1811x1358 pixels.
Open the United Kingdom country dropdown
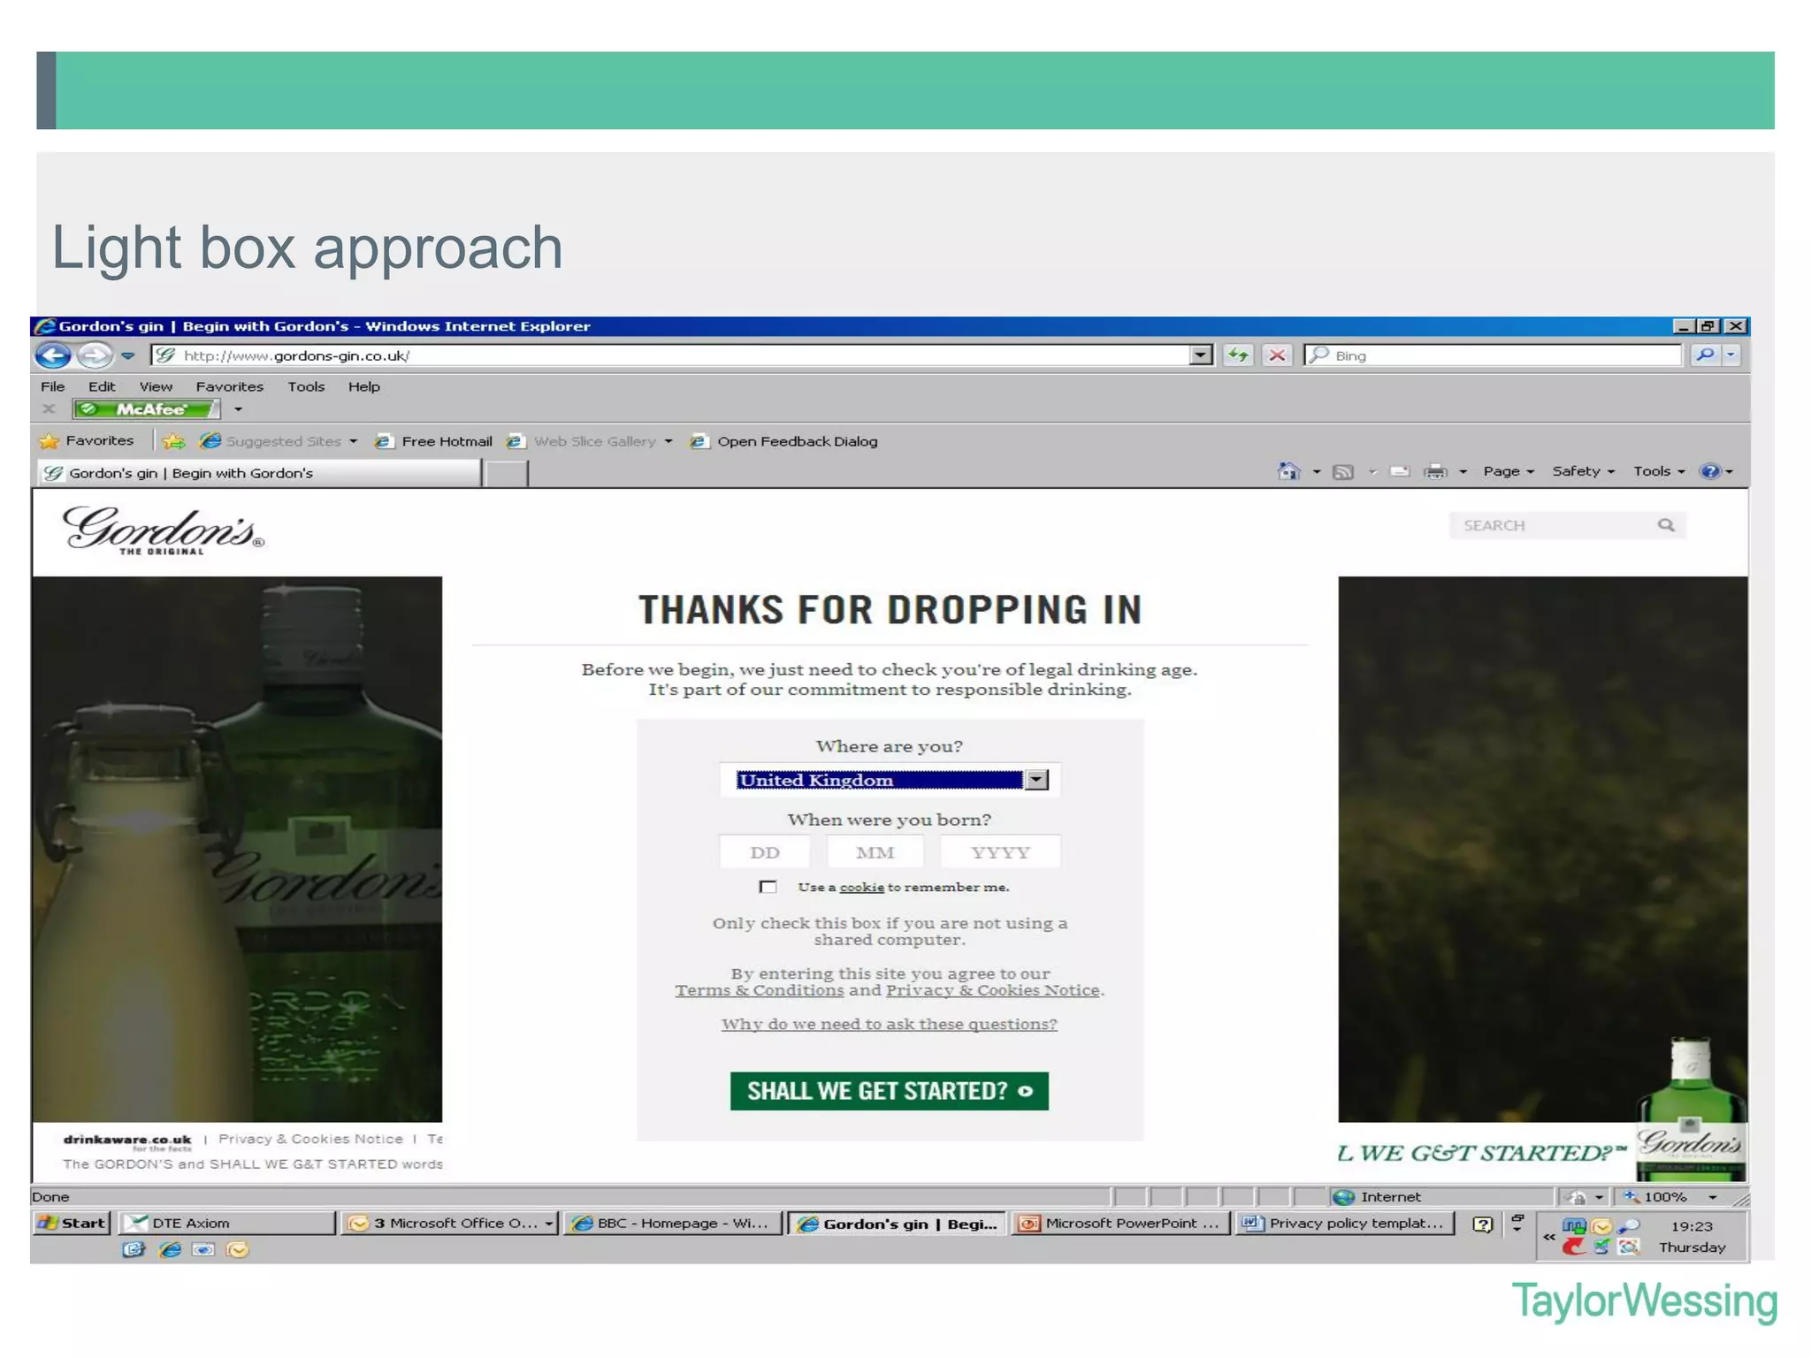click(x=1036, y=780)
